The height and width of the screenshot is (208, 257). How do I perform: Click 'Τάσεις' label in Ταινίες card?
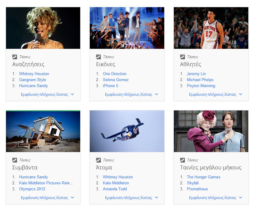(x=193, y=160)
